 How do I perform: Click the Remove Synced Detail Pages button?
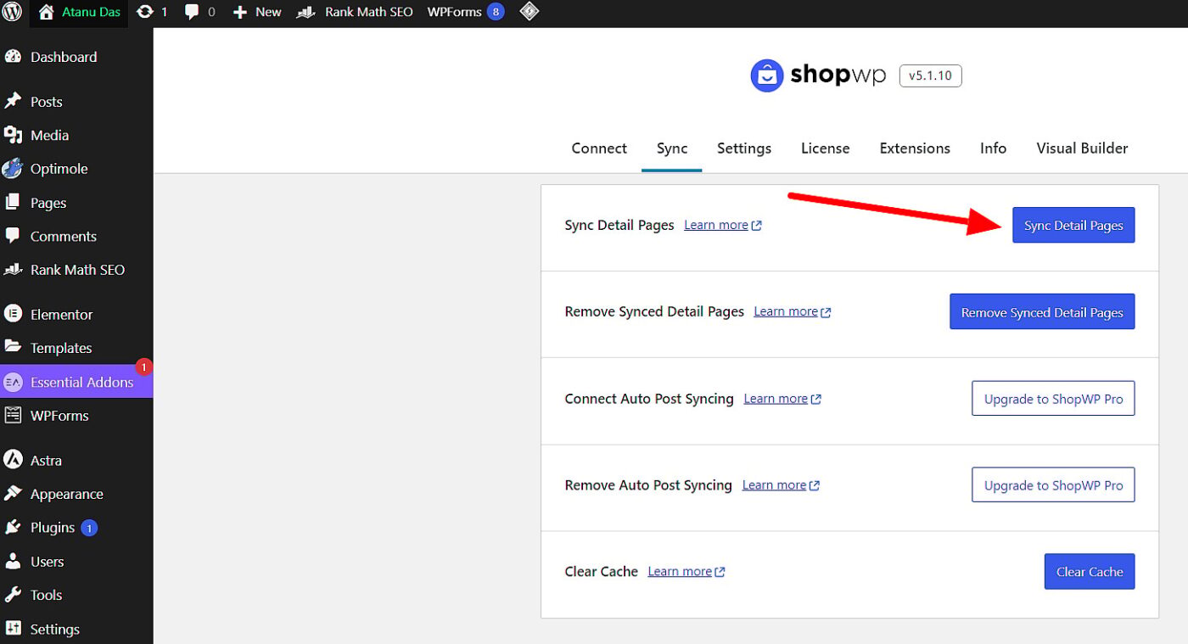click(1042, 311)
